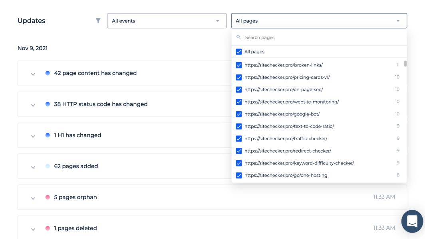Screen dimensions: 425x239
Task: Uncheck the on-page-seo page checkbox
Action: [239, 90]
